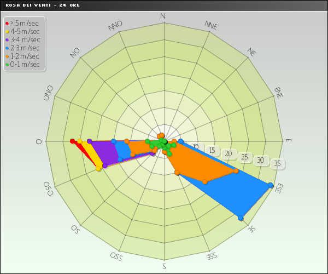The height and width of the screenshot is (274, 328).
Task: Click the 'SSO' direction label
Action: 115,256
